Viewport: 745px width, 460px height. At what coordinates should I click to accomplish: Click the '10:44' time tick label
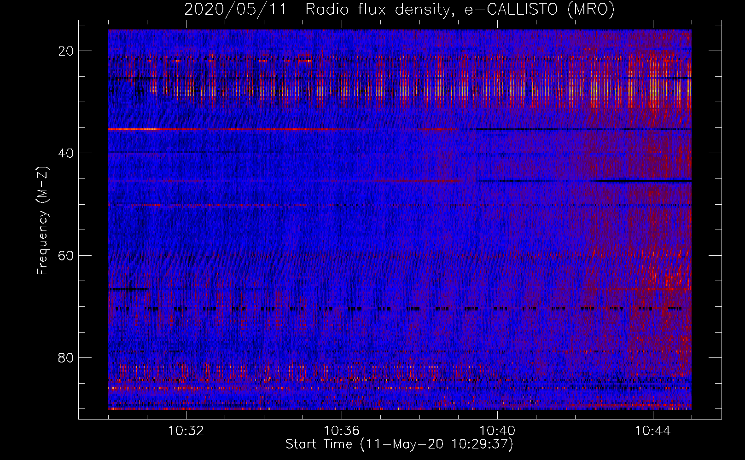pyautogui.click(x=653, y=431)
